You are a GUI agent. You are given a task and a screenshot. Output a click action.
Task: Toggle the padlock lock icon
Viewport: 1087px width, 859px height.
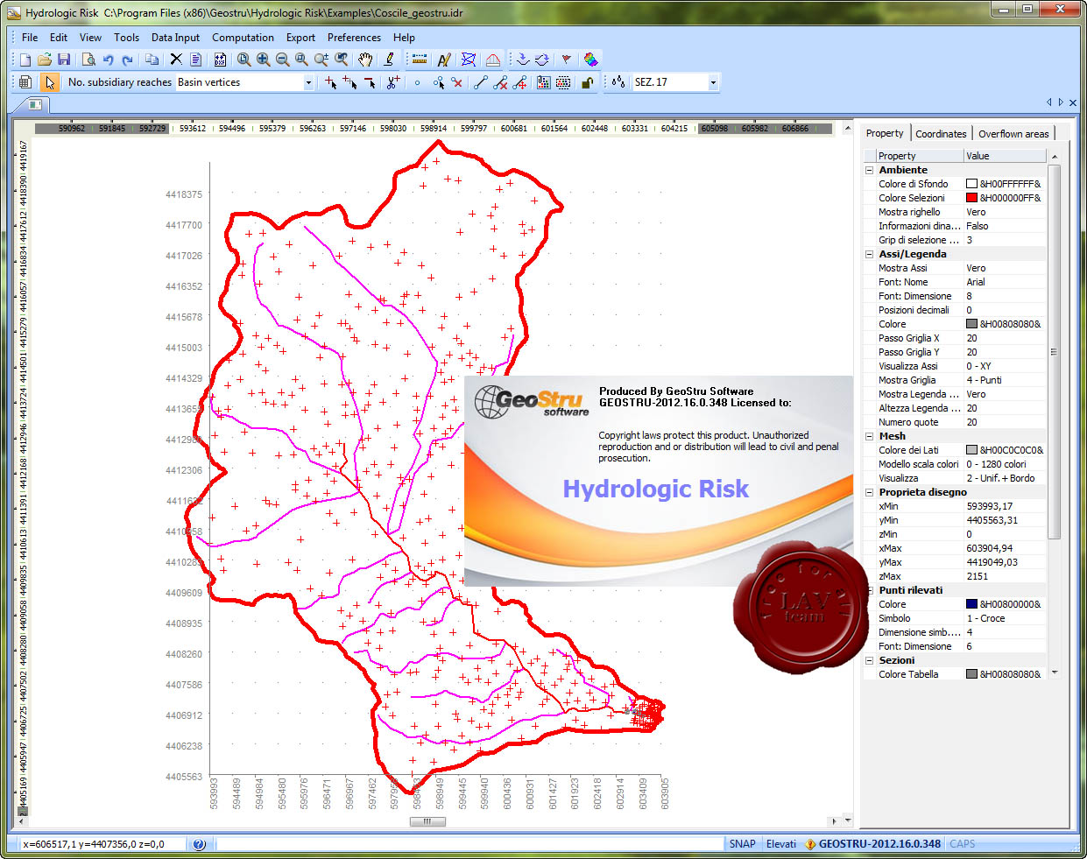(x=587, y=82)
